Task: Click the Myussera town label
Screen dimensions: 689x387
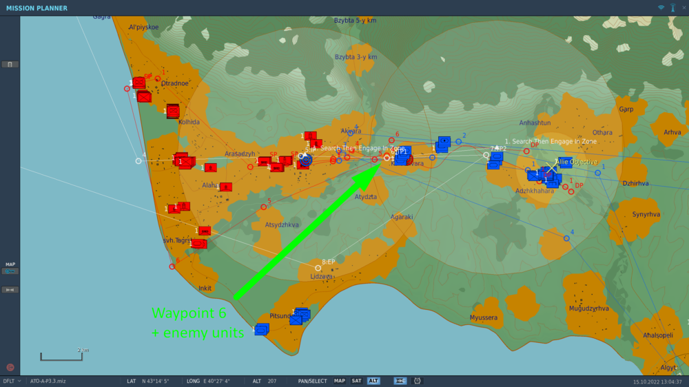Action: pos(484,317)
